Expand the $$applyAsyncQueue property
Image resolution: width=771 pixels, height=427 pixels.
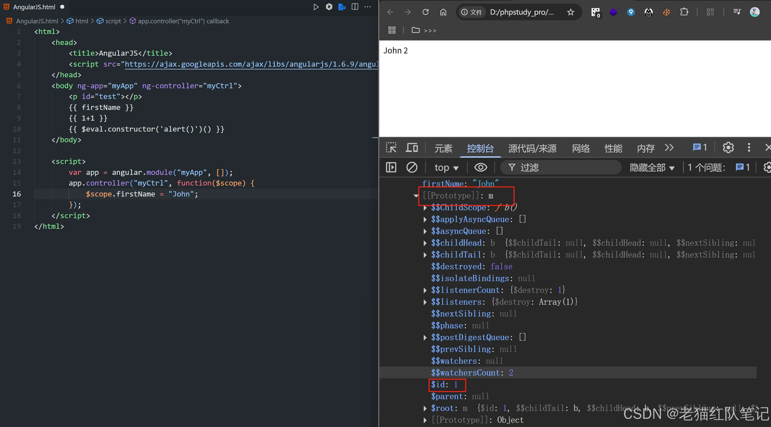pos(425,220)
